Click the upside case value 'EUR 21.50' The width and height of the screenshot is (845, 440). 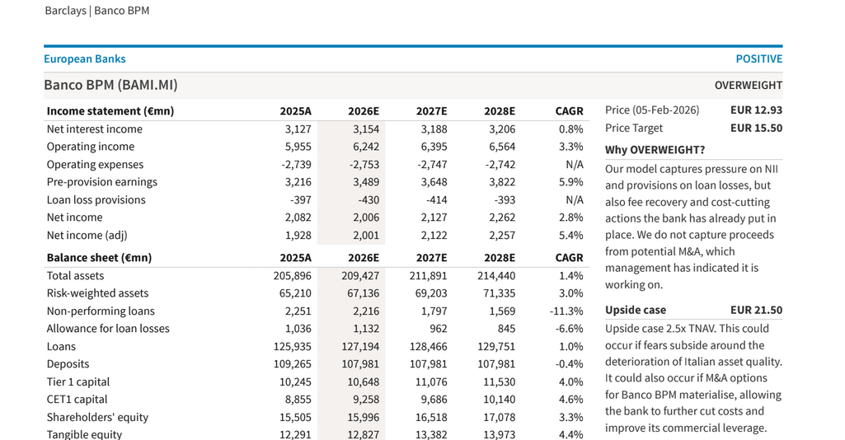pos(756,310)
